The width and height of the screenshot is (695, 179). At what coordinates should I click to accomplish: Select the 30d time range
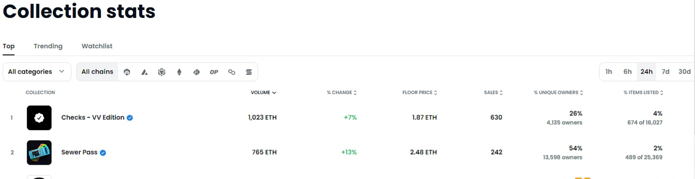684,72
